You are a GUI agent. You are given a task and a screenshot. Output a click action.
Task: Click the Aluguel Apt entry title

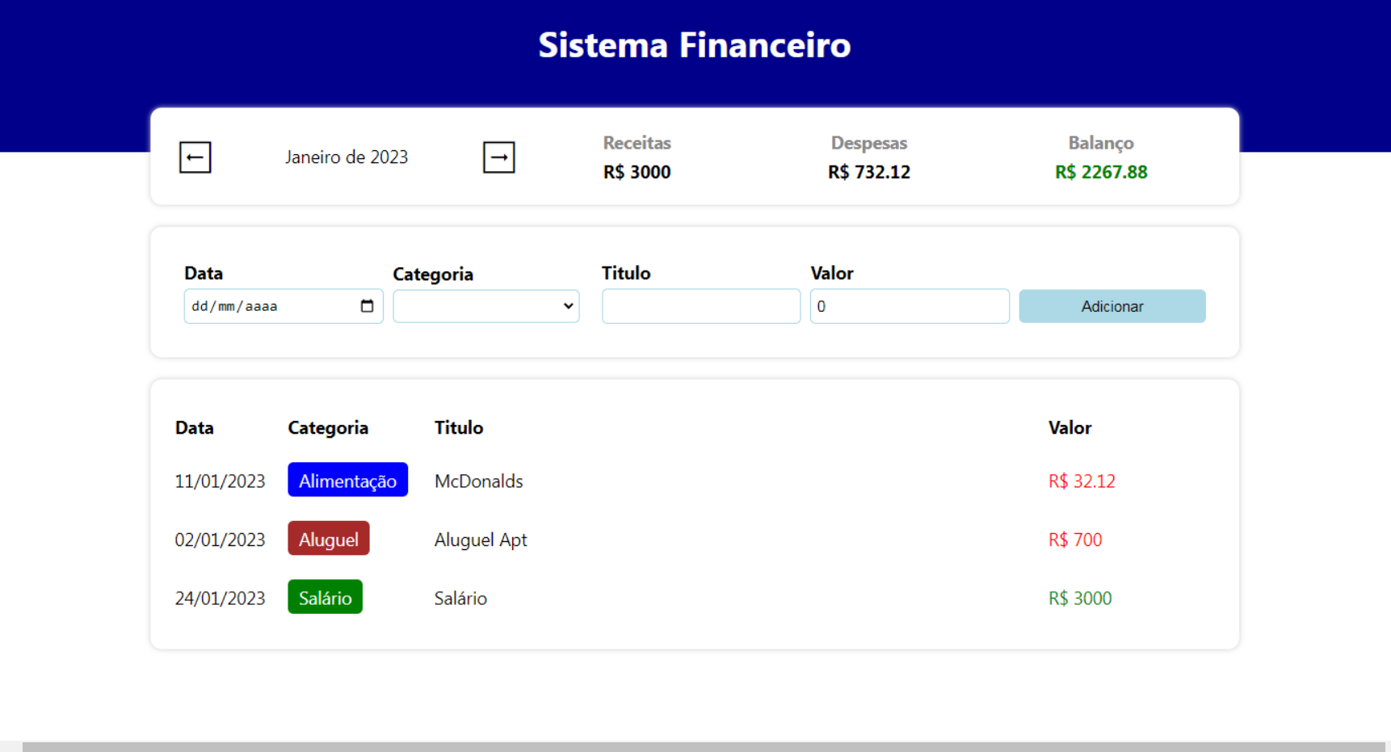(x=481, y=540)
